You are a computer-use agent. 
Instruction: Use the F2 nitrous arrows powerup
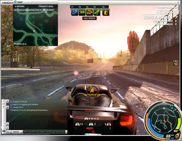pos(82,12)
